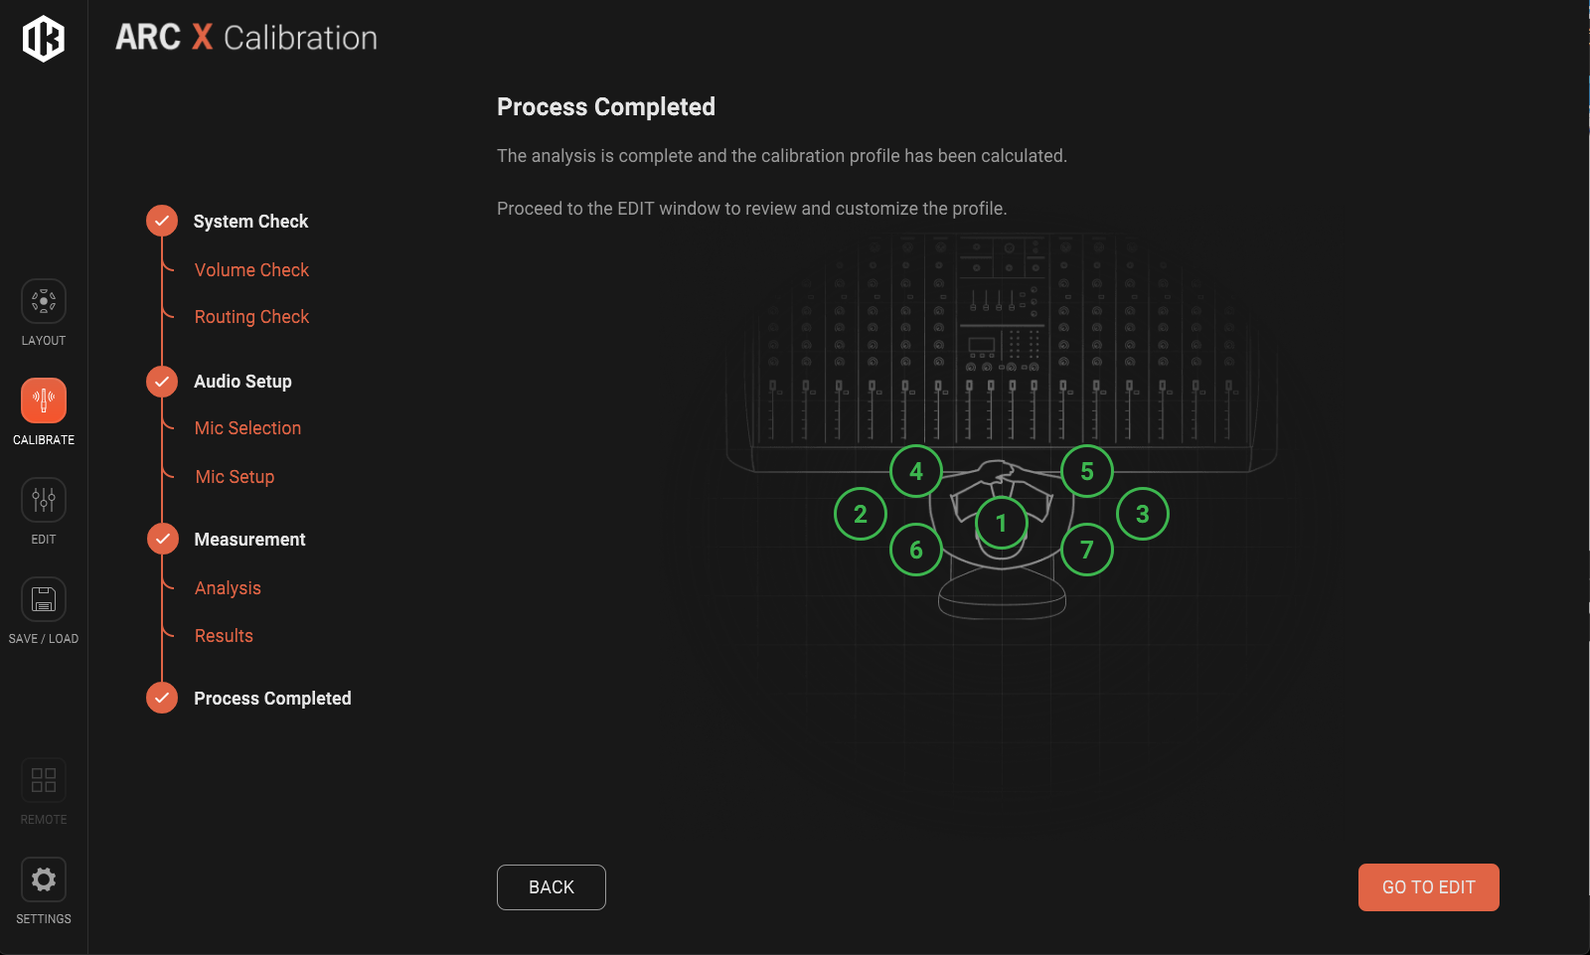This screenshot has height=955, width=1590.
Task: Select the Calibrate microphone icon
Action: (44, 400)
